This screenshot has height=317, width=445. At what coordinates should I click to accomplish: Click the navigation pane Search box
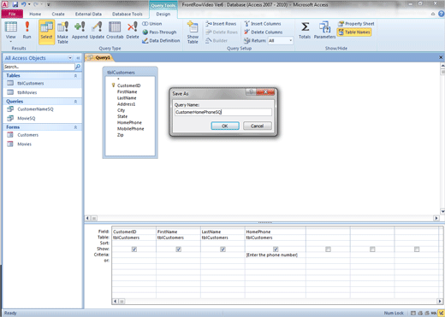(39, 67)
